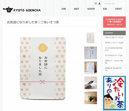Select thumbnail showing package back label

[x=91, y=68]
